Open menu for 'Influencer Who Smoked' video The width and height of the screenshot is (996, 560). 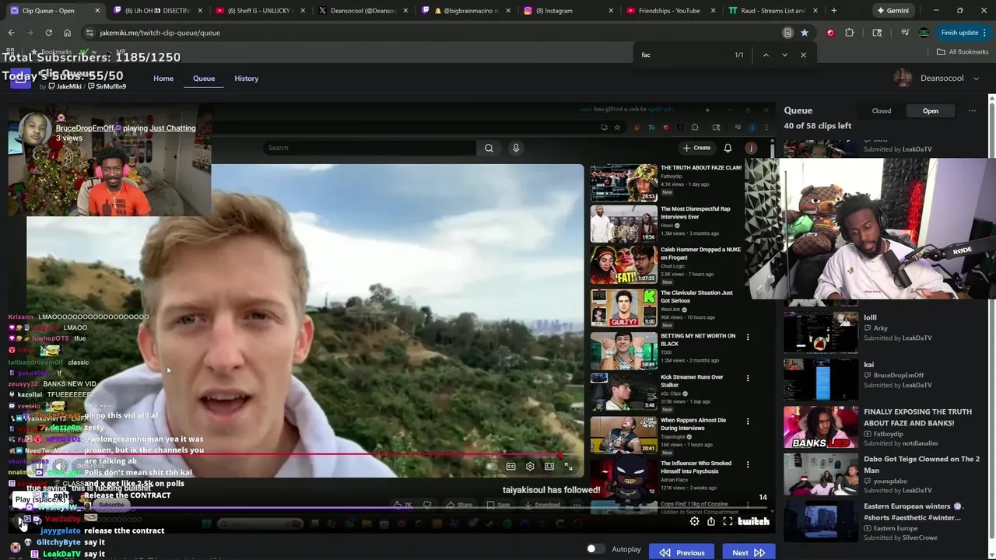click(x=748, y=465)
